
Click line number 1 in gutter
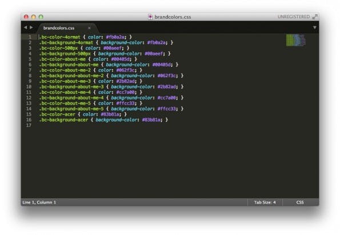(x=30, y=37)
